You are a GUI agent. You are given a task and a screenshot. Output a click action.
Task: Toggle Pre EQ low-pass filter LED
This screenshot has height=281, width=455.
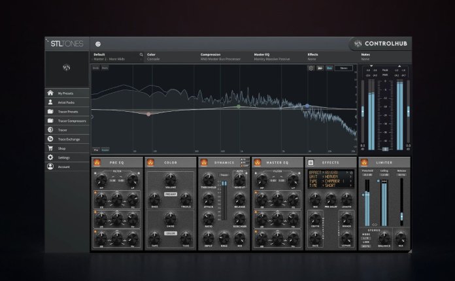pos(139,173)
